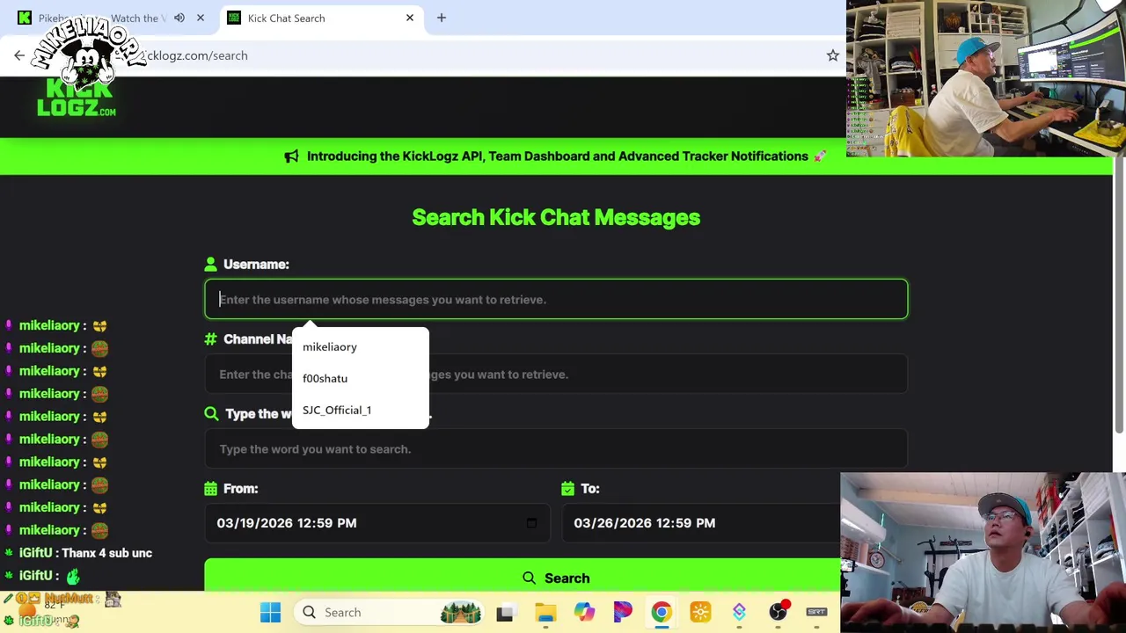Close the first Kick tab

(x=201, y=18)
